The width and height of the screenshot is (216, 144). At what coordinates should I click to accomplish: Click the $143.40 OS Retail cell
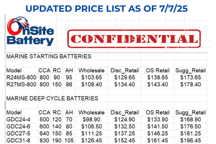(x=158, y=84)
